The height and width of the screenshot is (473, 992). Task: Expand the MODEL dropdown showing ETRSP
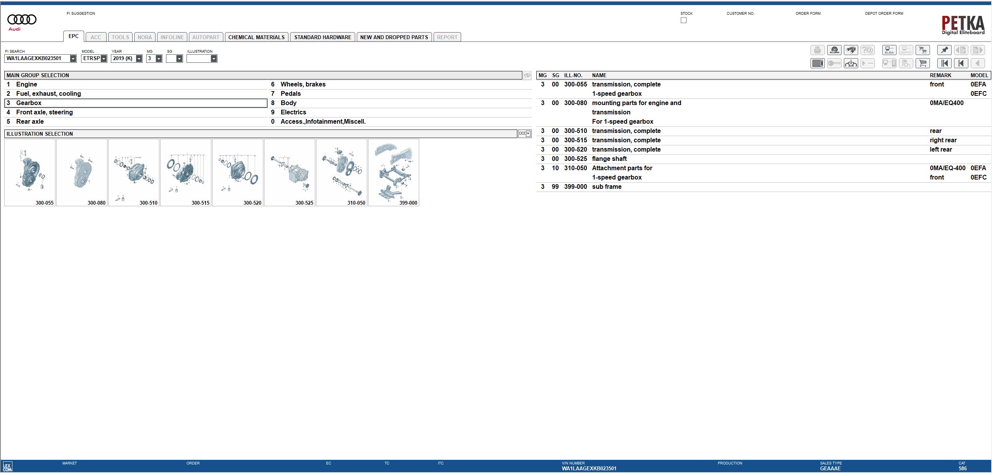[104, 59]
